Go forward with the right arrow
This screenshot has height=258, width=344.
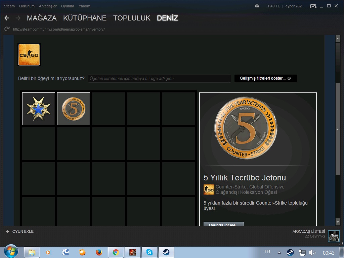click(x=18, y=18)
